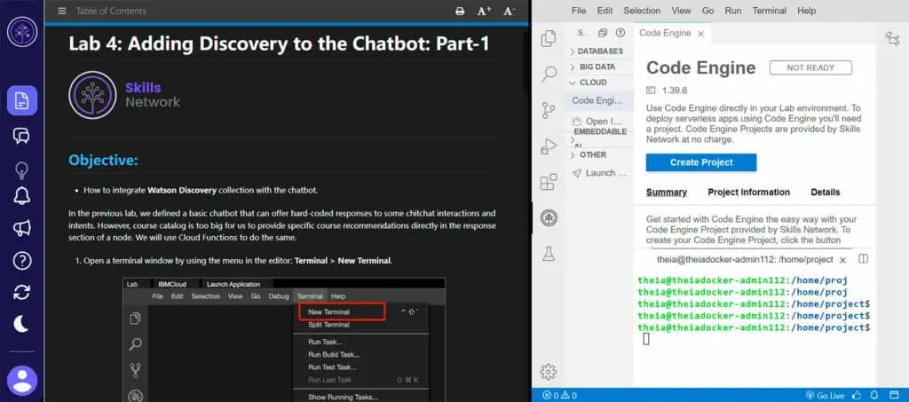This screenshot has width=909, height=402.
Task: Open the Run menu
Action: pyautogui.click(x=732, y=11)
